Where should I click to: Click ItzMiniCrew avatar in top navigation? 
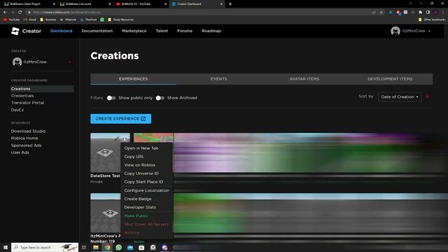coord(395,31)
